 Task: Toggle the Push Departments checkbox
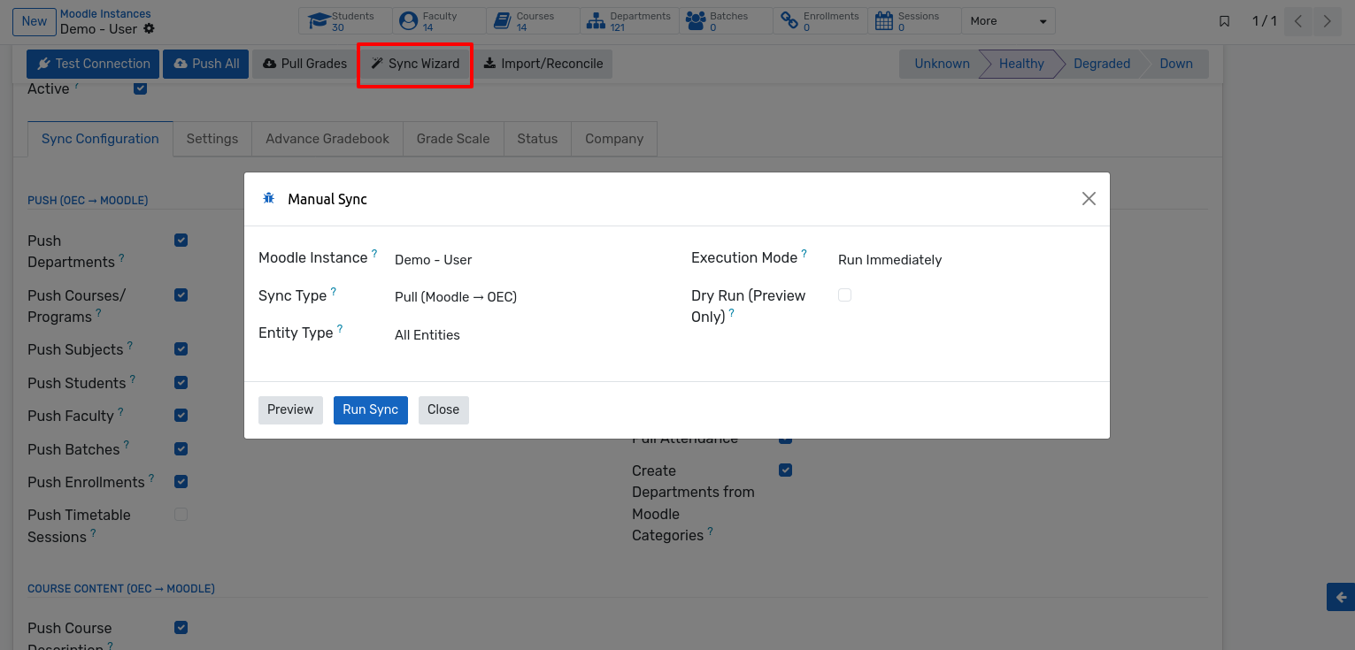pos(181,241)
